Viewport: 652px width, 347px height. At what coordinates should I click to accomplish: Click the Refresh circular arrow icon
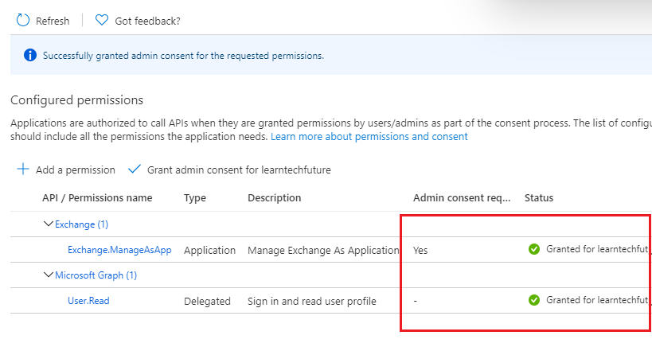(x=23, y=21)
